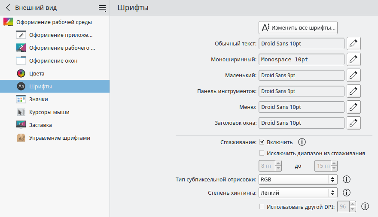Click pencil icon to edit Обычный текст font
The image size is (378, 217).
[x=354, y=44]
